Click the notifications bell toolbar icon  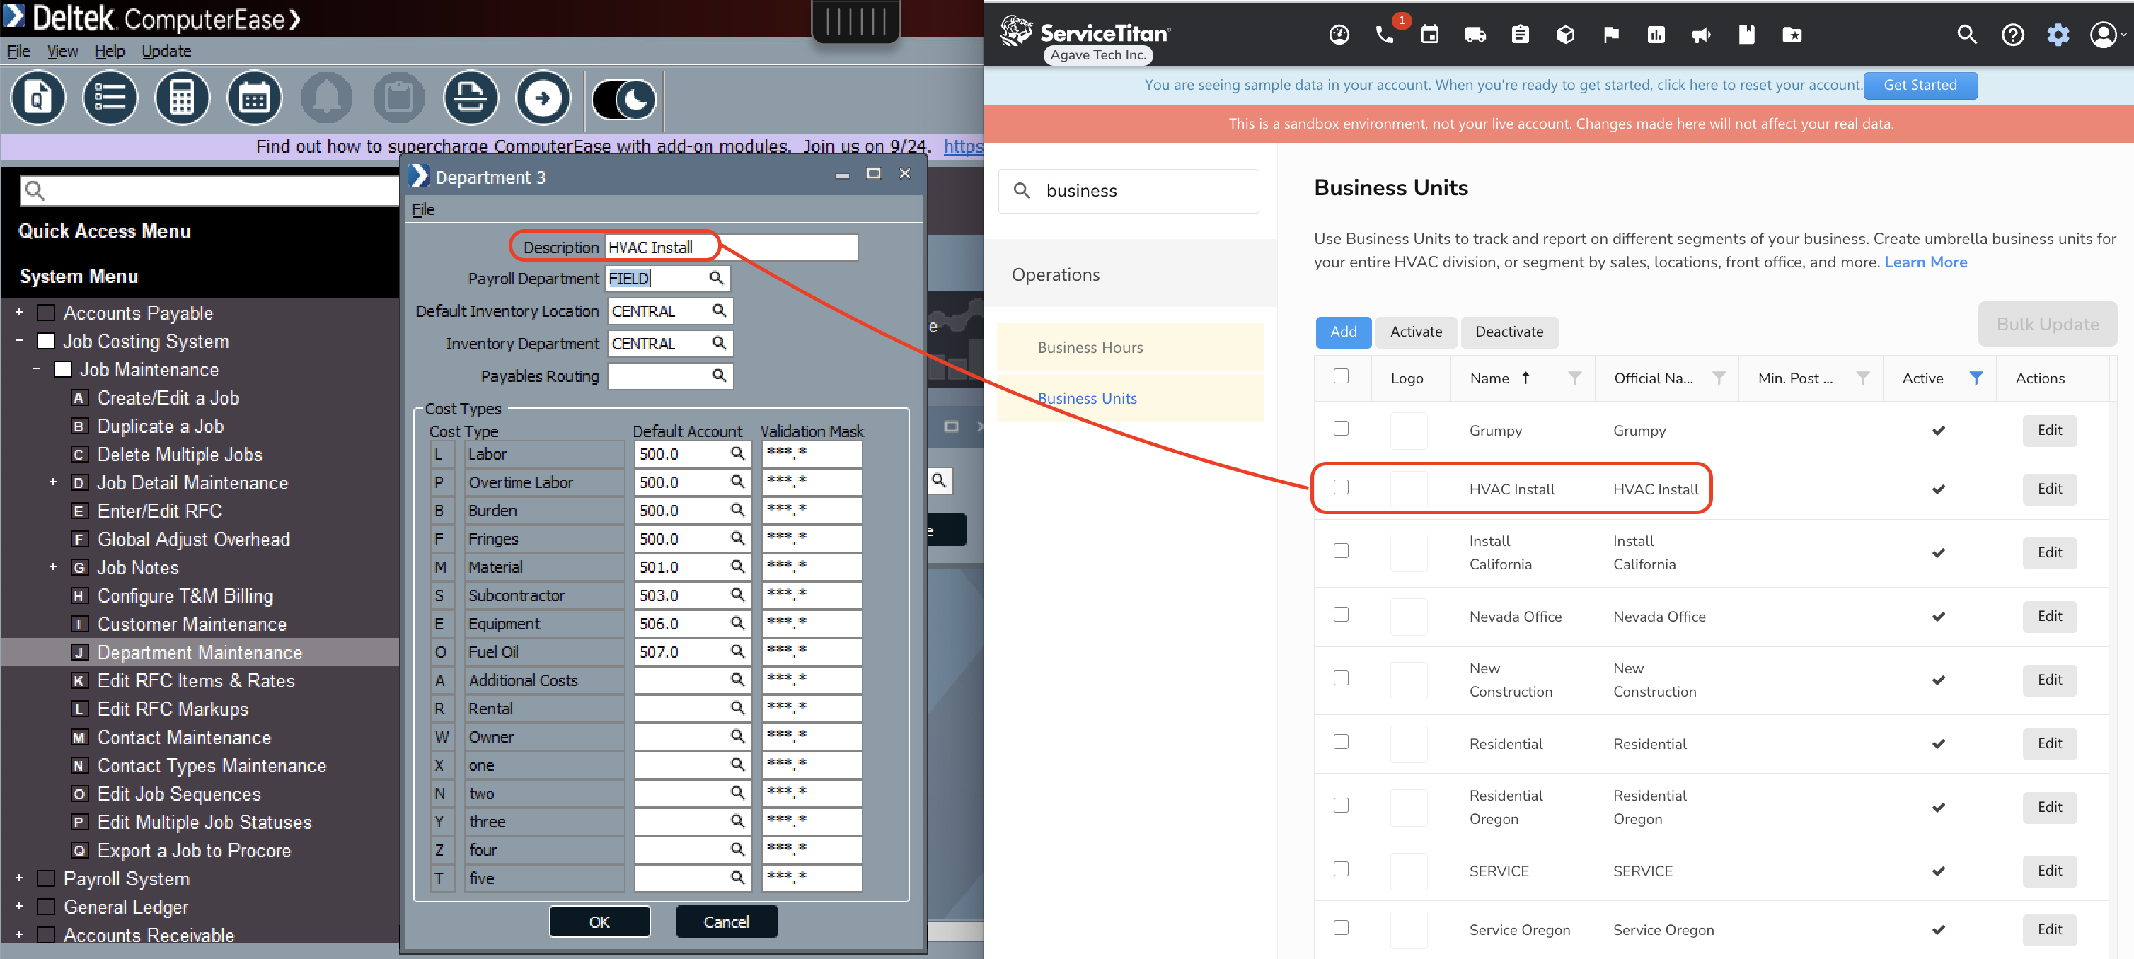coord(326,98)
